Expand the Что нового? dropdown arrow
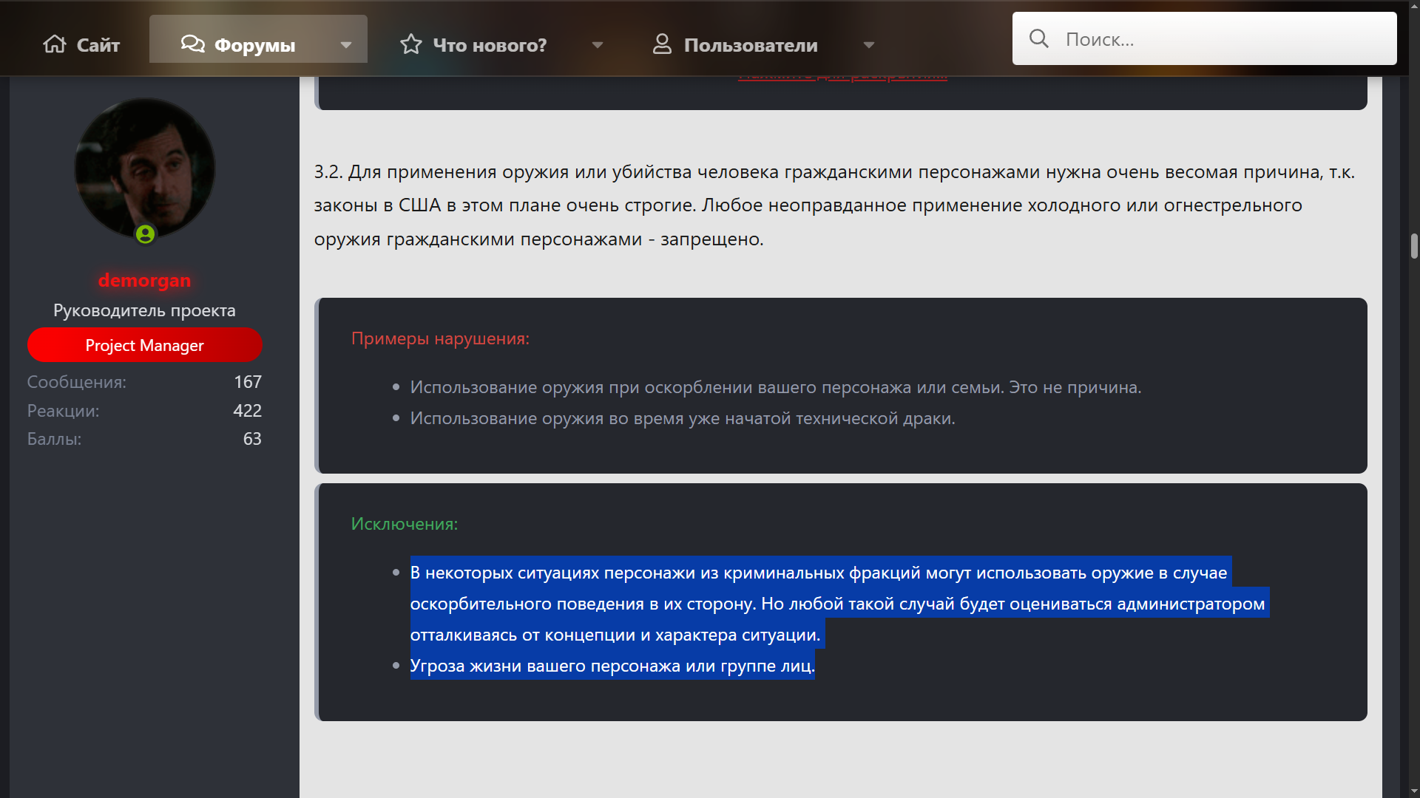 pyautogui.click(x=598, y=45)
